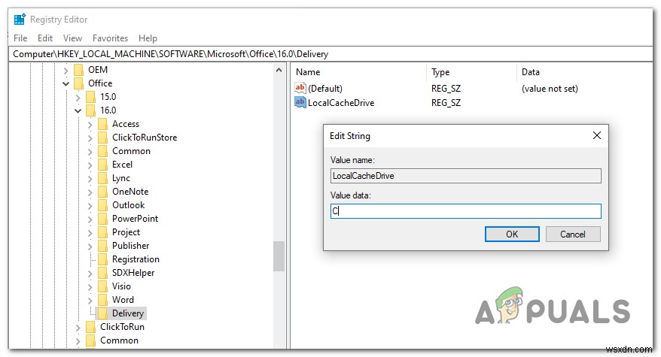Collapse the Office key

click(x=65, y=83)
